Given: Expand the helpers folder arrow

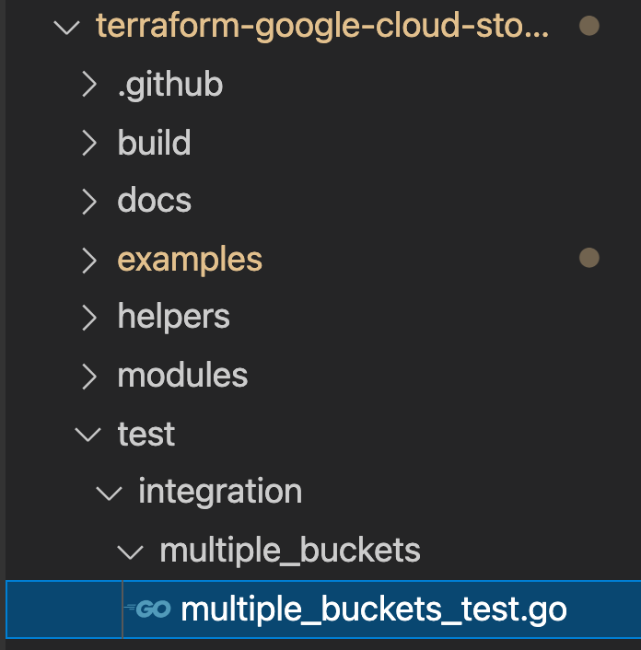Looking at the screenshot, I should (x=88, y=317).
